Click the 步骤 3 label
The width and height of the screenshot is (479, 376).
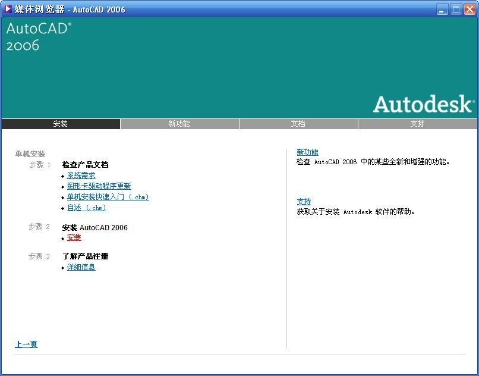pyautogui.click(x=39, y=256)
